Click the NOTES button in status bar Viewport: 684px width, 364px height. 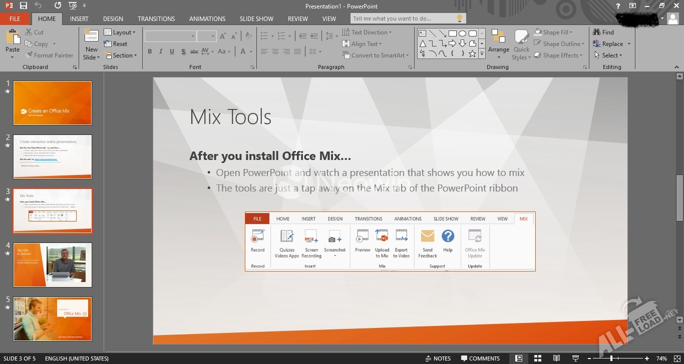[x=439, y=358]
